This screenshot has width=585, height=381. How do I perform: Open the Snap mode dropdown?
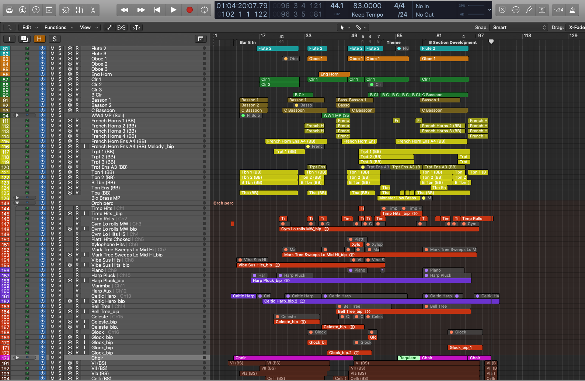point(519,28)
